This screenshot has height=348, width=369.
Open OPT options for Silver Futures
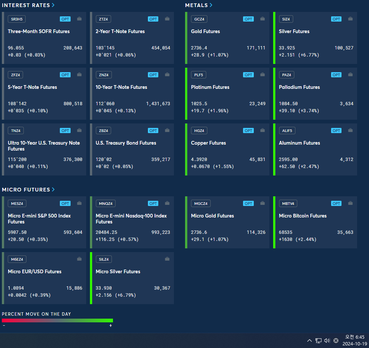(336, 19)
